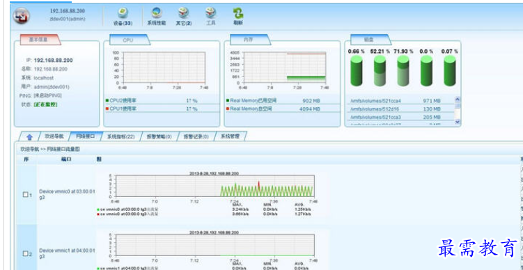Click the [正在监控] status link

[45, 104]
